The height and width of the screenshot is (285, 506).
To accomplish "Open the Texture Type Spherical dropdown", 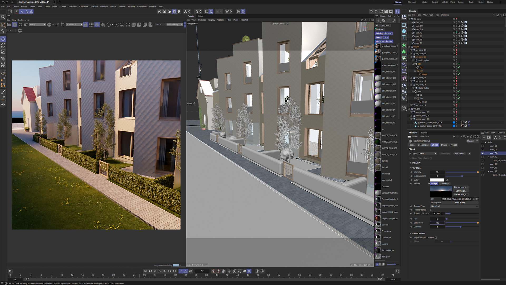I will coord(454,206).
